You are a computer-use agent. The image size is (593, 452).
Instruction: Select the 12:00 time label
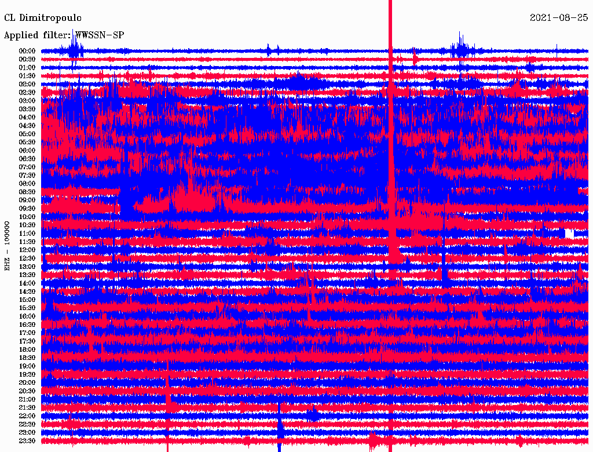tap(27, 250)
